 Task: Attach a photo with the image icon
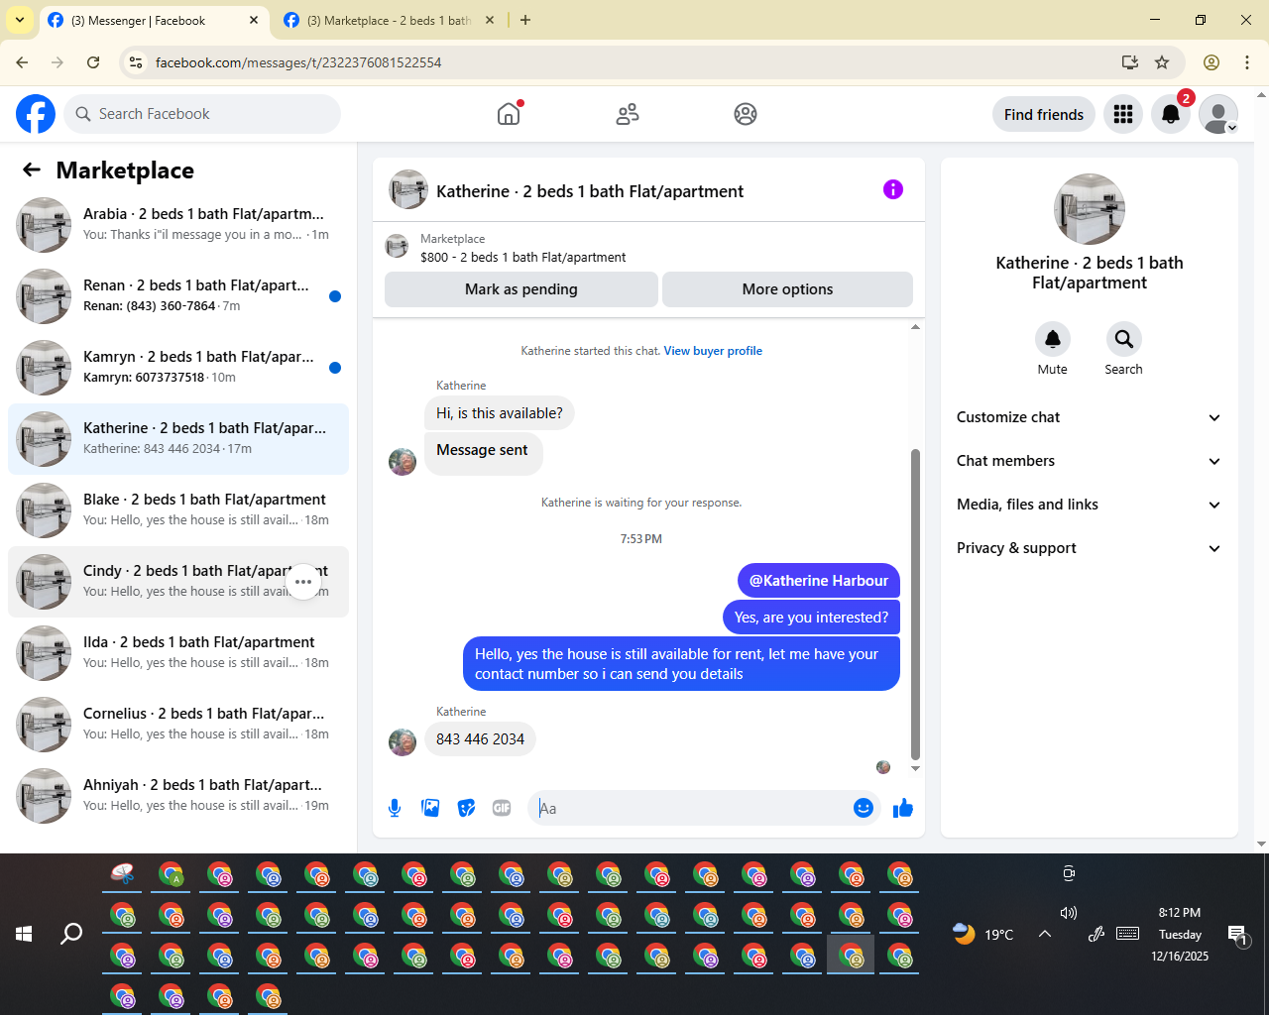click(x=430, y=808)
